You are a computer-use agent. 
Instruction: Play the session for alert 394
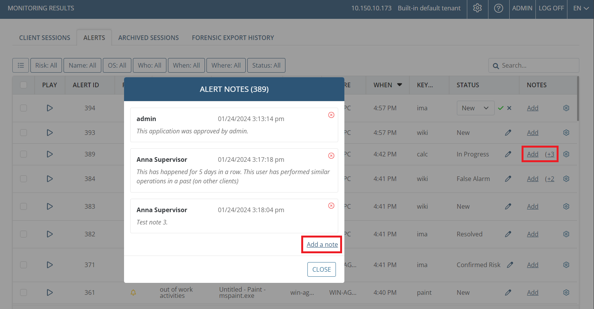tap(50, 108)
